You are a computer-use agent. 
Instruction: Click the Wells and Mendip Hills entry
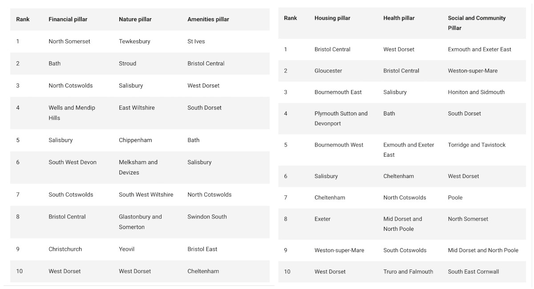72,113
